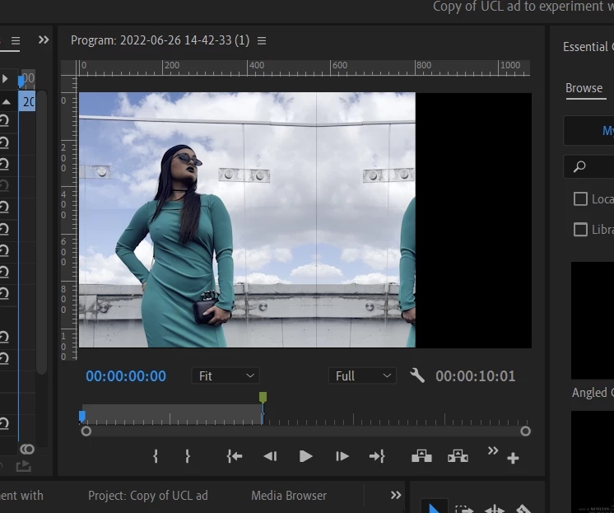Click the current timecode 00:00:00:00
614x513 pixels.
[x=126, y=376]
